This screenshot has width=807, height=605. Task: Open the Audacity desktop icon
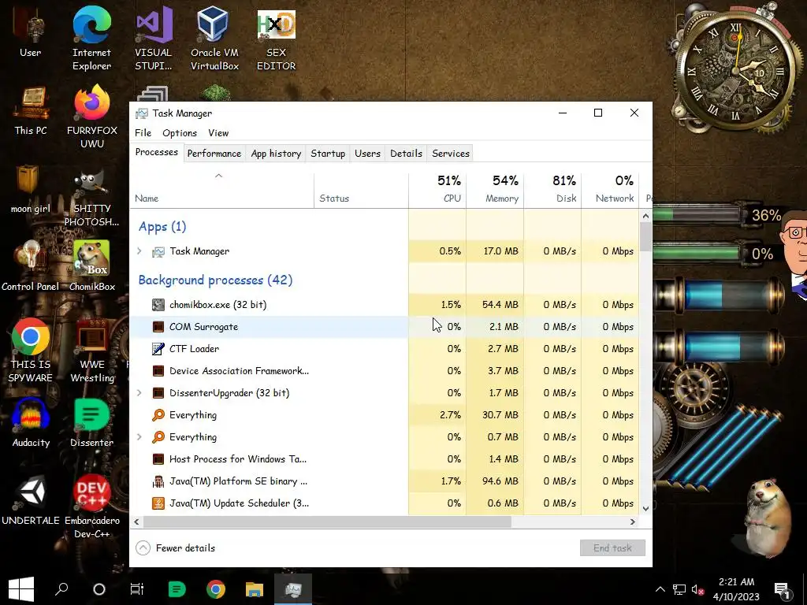pyautogui.click(x=31, y=423)
